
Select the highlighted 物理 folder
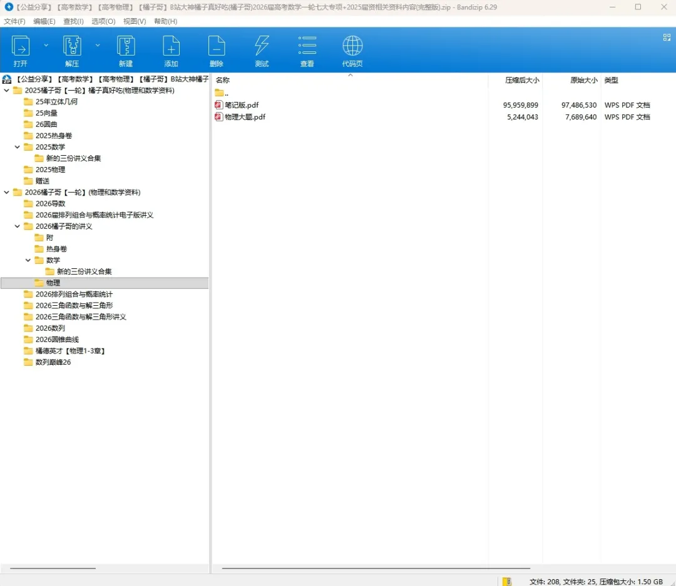pos(105,283)
